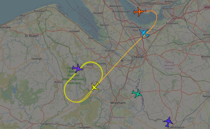210x129 pixels.
Task: Click the yellow holding-pattern track loop
Action: click(x=83, y=82)
